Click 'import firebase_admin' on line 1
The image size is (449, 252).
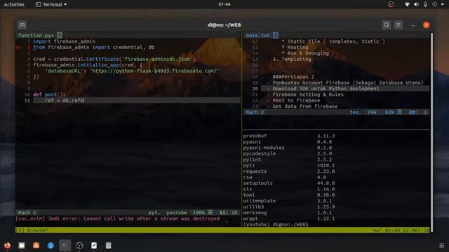point(64,41)
